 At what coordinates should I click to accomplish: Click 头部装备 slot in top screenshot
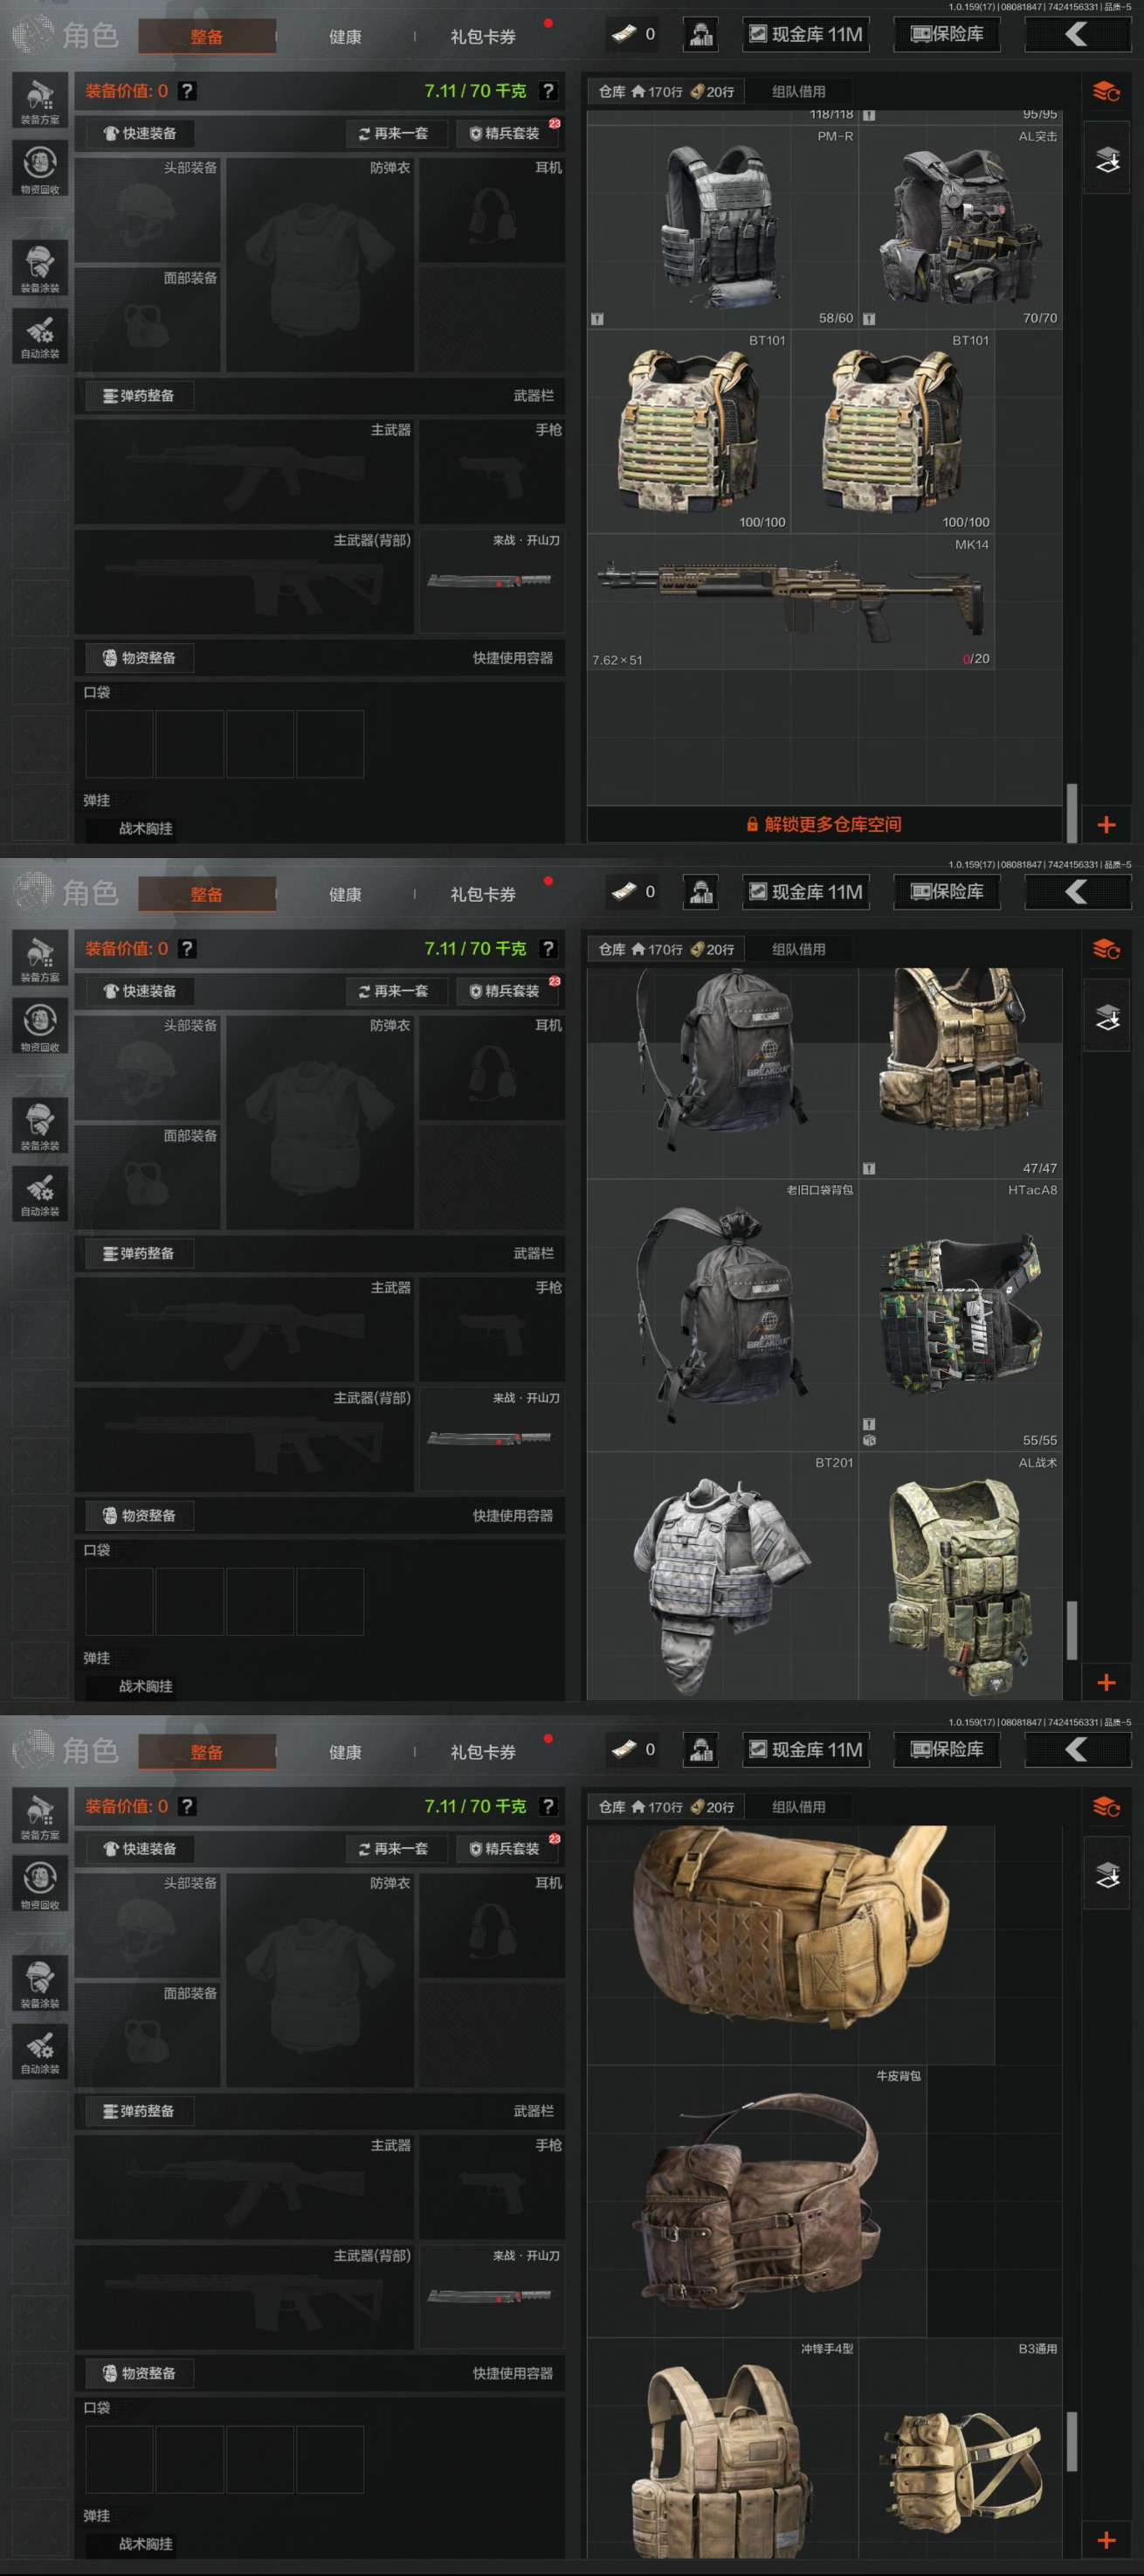pyautogui.click(x=147, y=209)
